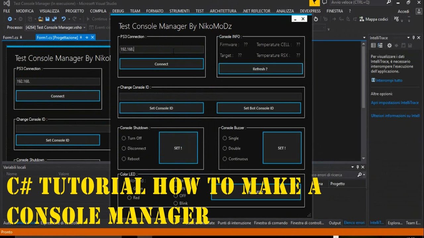Switch to the Form1.cs tab

[x=11, y=37]
